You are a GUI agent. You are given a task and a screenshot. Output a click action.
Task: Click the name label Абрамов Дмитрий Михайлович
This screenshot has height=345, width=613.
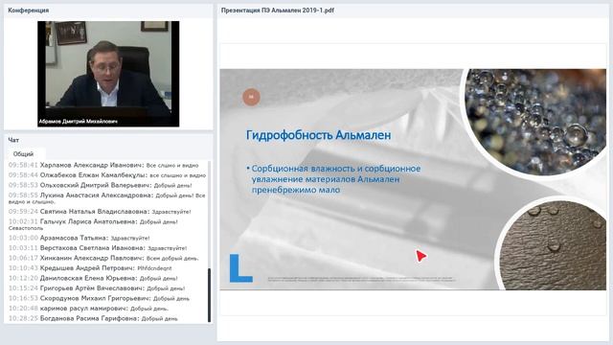coord(79,122)
